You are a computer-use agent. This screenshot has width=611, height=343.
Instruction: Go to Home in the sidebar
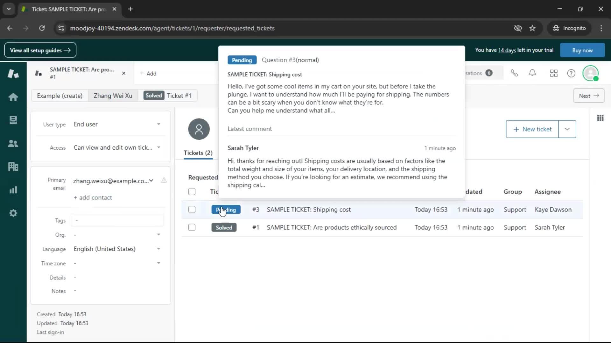(x=13, y=97)
